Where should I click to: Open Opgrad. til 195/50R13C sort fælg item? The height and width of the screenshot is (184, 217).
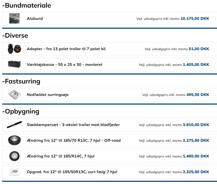click(72, 172)
